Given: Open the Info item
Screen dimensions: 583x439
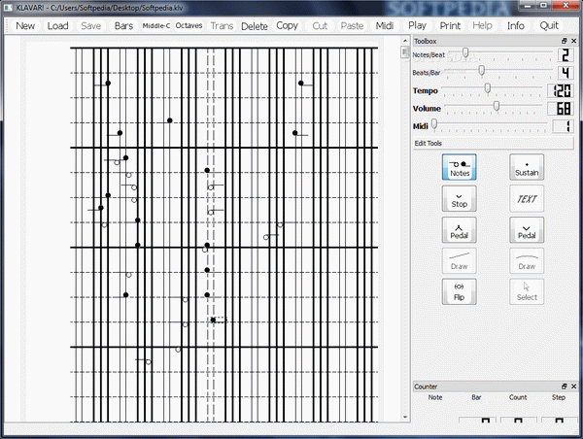Looking at the screenshot, I should coord(515,25).
